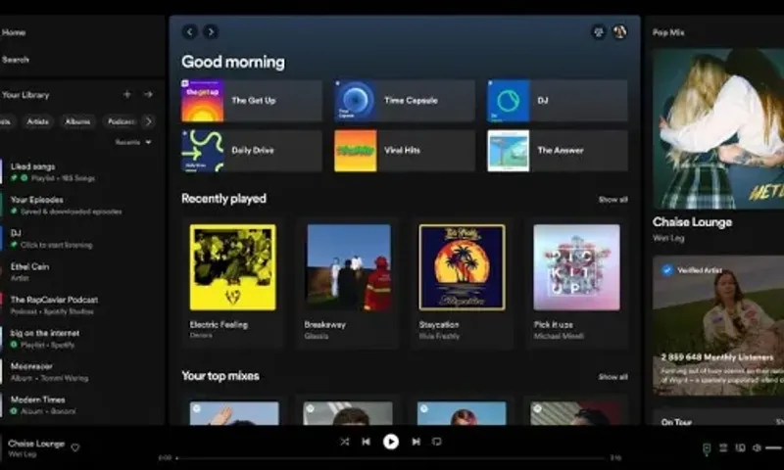Go forward with the right arrow button
Screen dimensions: 784x470
point(211,32)
